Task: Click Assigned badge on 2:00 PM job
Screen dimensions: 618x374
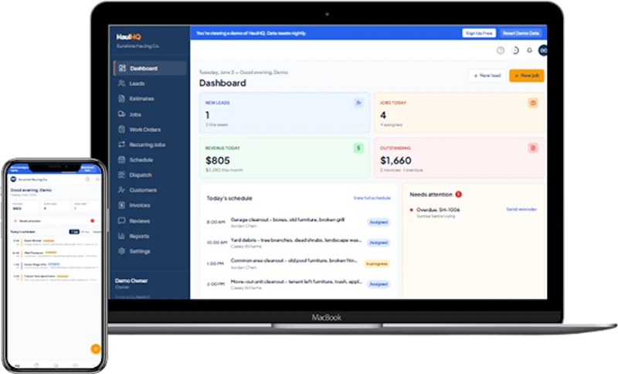Action: pos(379,284)
